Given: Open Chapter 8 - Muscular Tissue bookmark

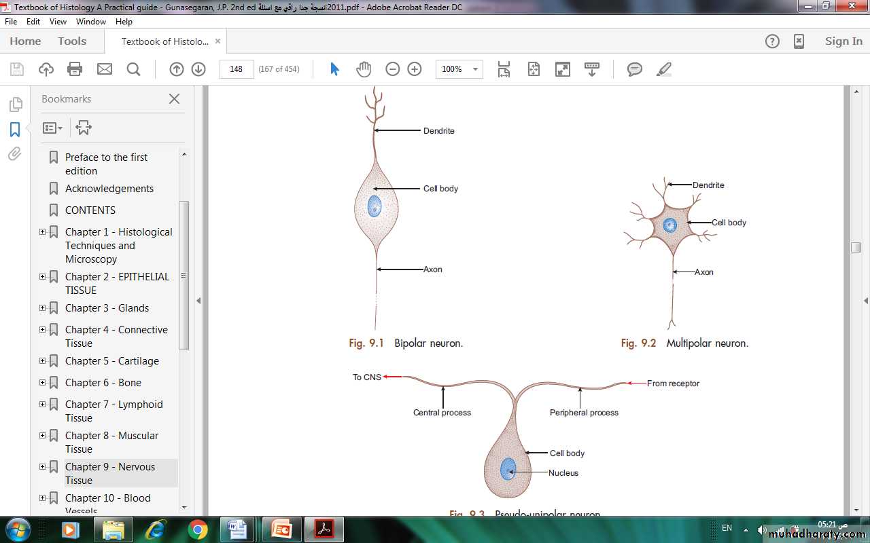Looking at the screenshot, I should click(x=111, y=442).
